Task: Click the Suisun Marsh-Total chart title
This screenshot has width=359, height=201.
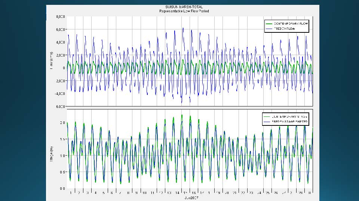Action: coord(182,7)
